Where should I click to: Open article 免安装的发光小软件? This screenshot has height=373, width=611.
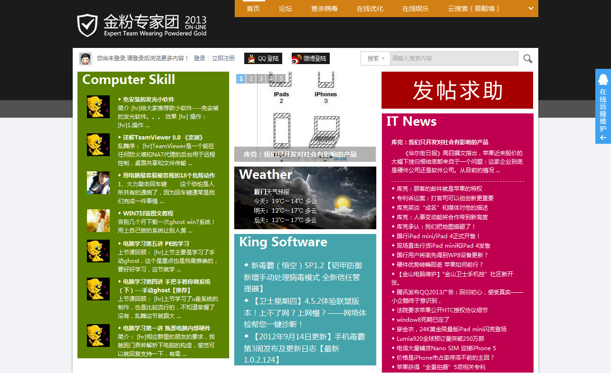click(x=149, y=100)
